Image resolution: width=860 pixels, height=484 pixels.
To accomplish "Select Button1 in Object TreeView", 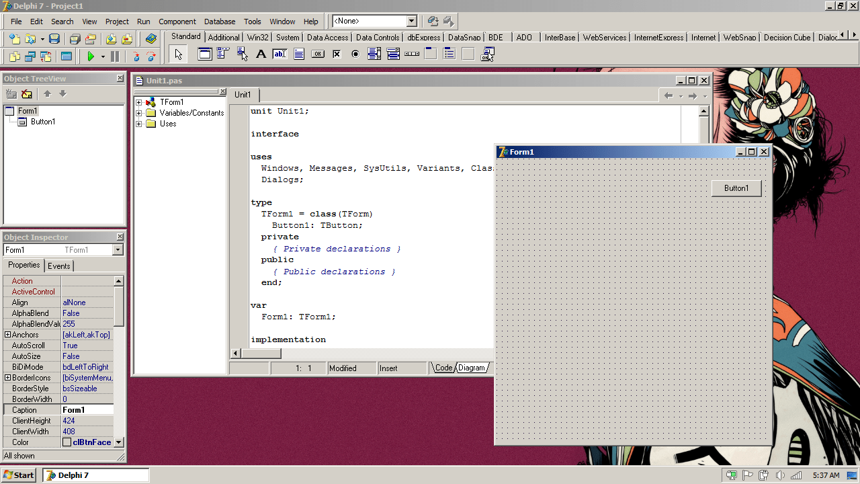I will [42, 122].
